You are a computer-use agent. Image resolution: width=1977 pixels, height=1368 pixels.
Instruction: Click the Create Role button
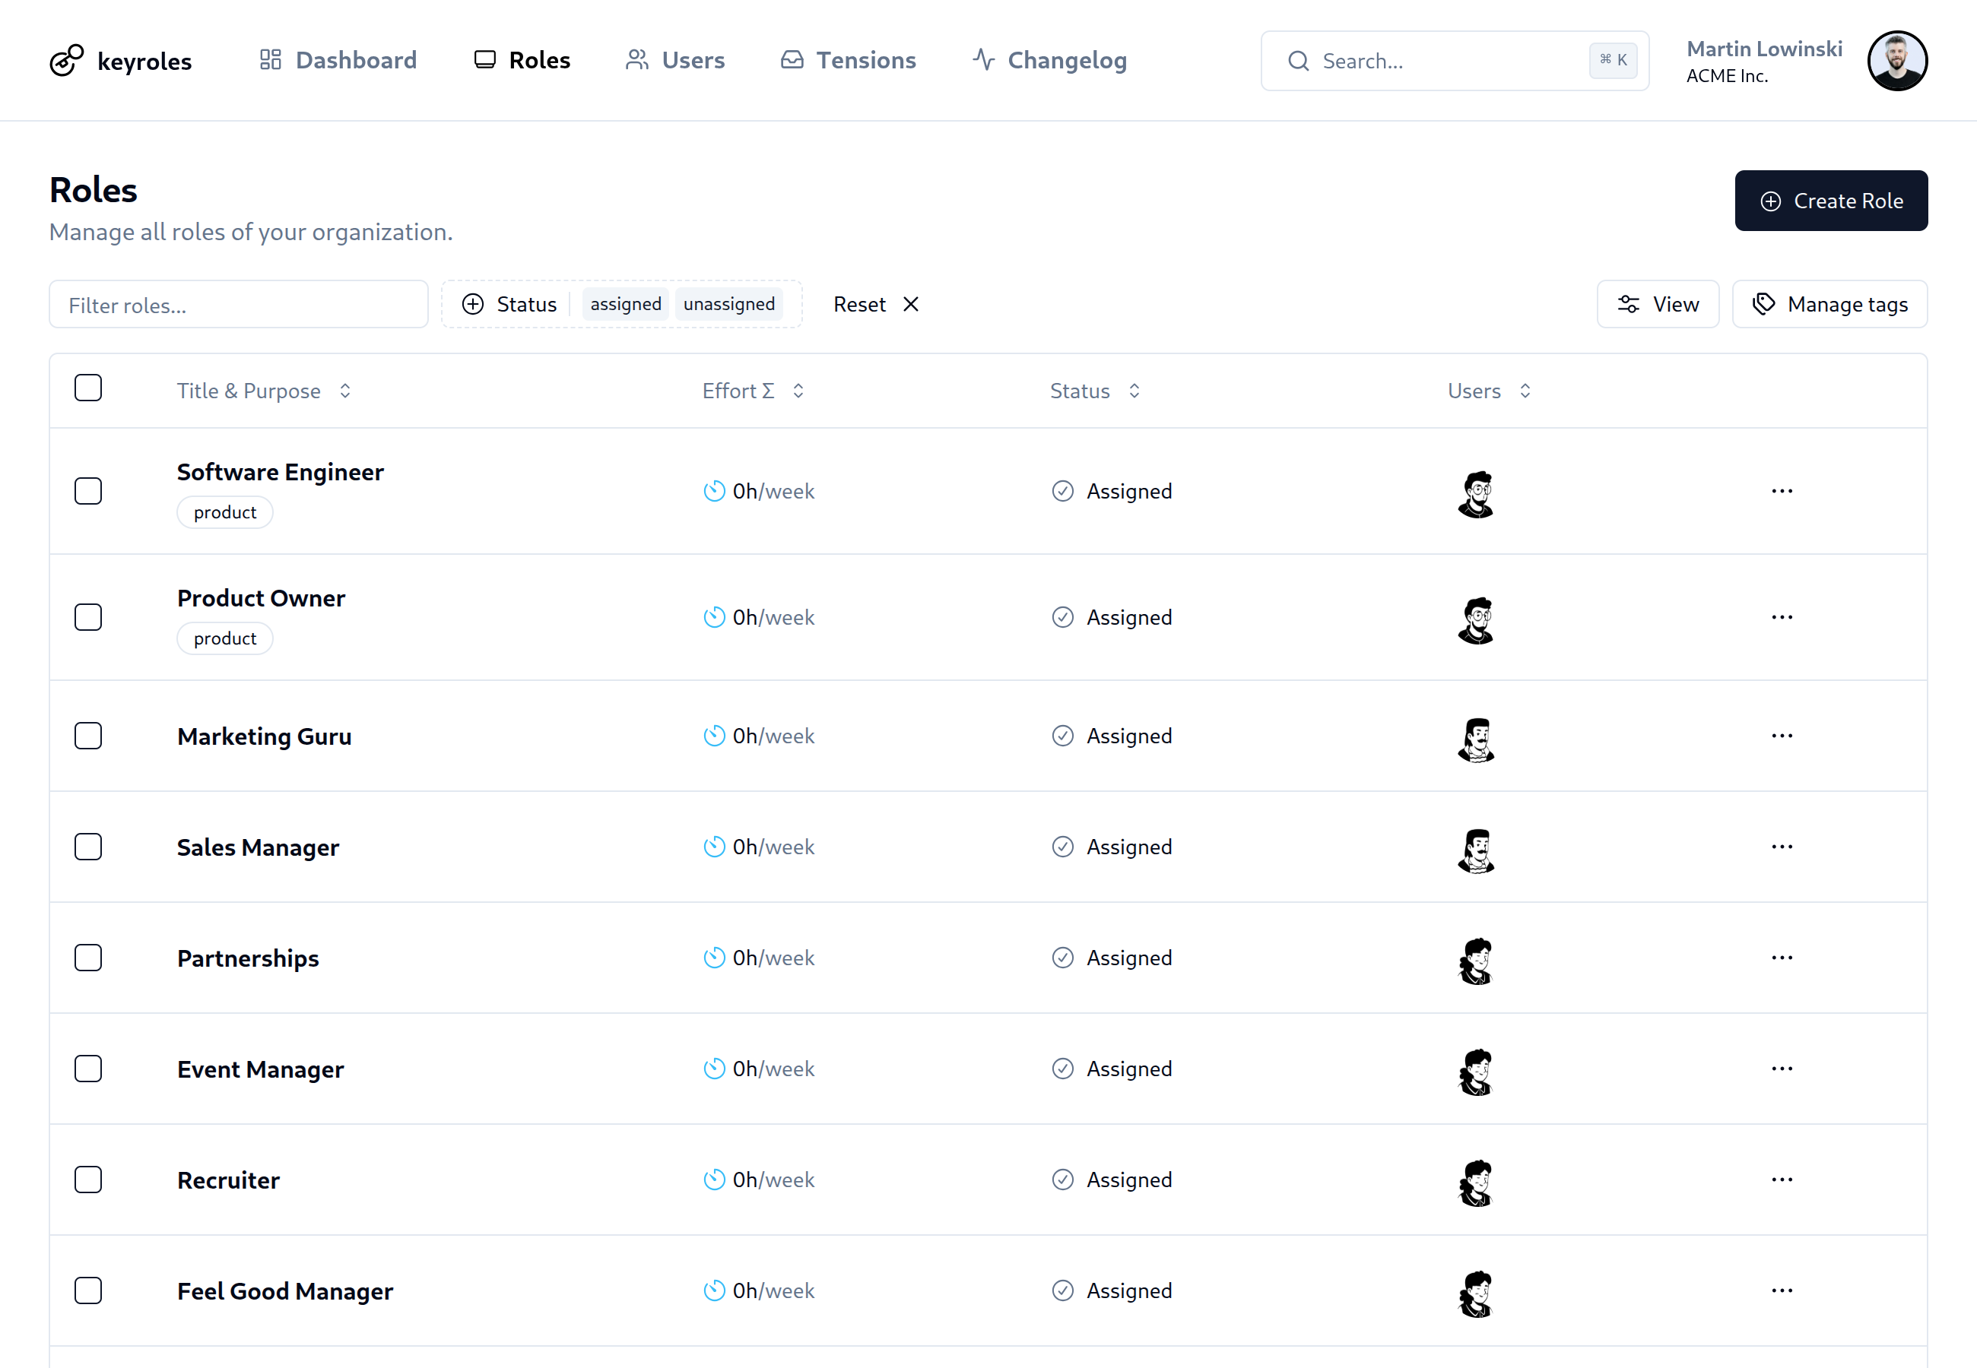pyautogui.click(x=1831, y=201)
